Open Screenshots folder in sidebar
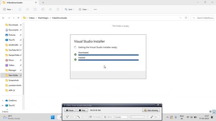Screen dimensions: 216x121 (12, 80)
